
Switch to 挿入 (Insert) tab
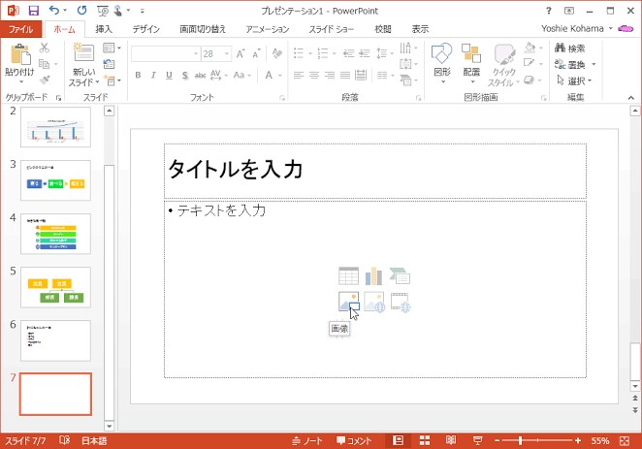(x=104, y=29)
